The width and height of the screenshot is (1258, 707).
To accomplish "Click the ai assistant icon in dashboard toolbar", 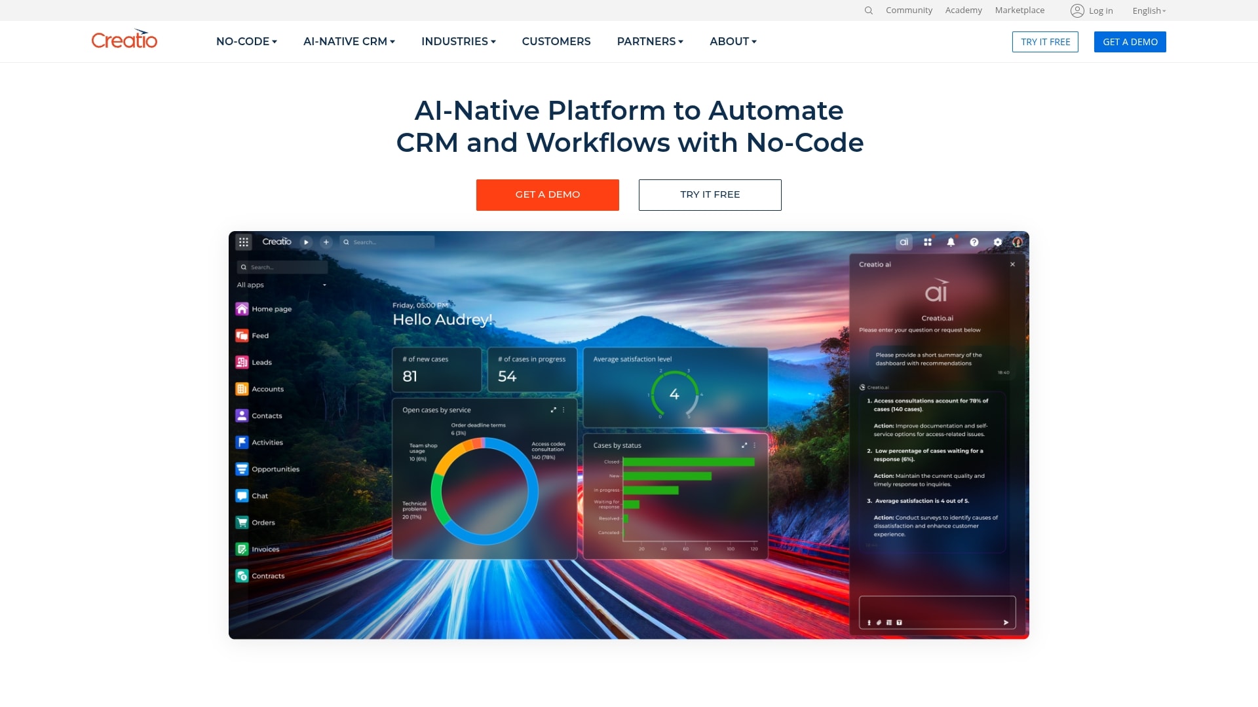I will point(904,242).
